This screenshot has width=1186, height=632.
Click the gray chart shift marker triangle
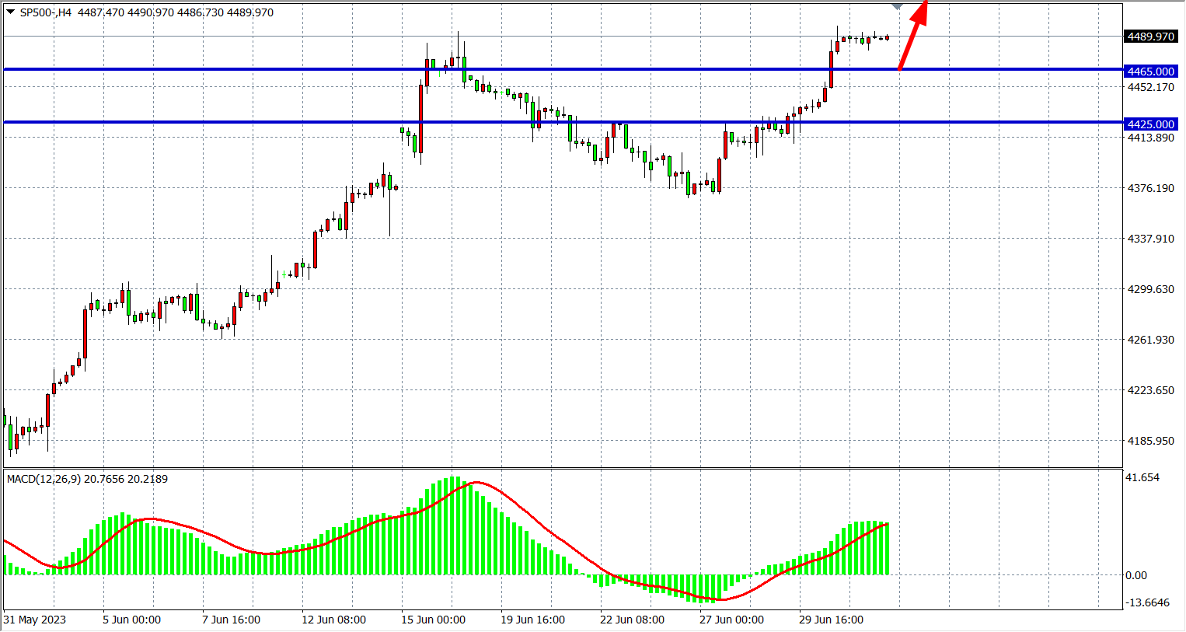coord(897,6)
